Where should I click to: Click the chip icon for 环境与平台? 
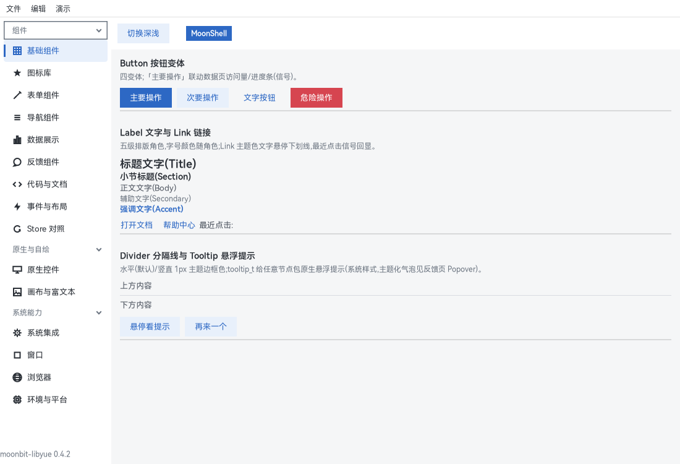tap(17, 400)
